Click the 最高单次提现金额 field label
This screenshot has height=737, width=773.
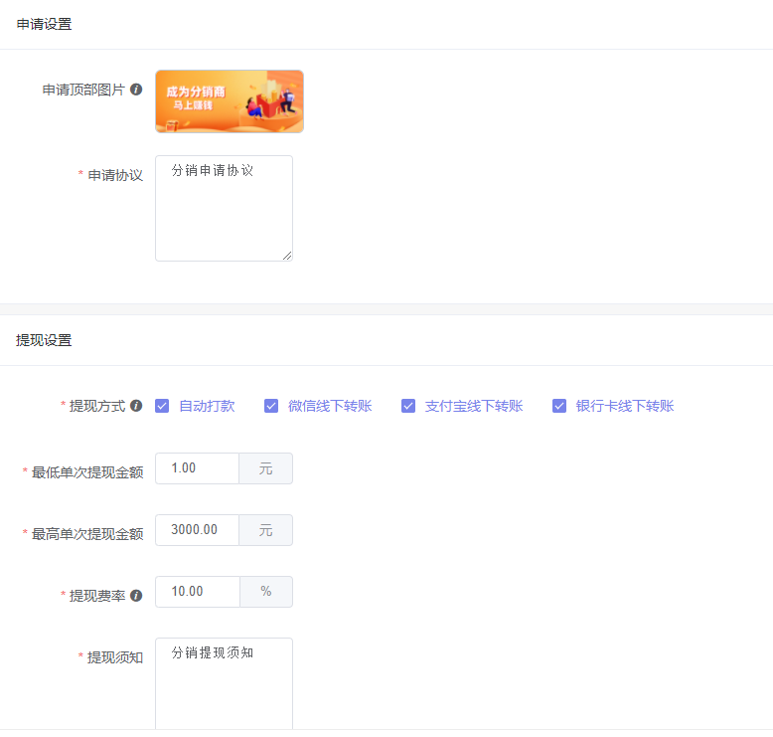pyautogui.click(x=87, y=534)
